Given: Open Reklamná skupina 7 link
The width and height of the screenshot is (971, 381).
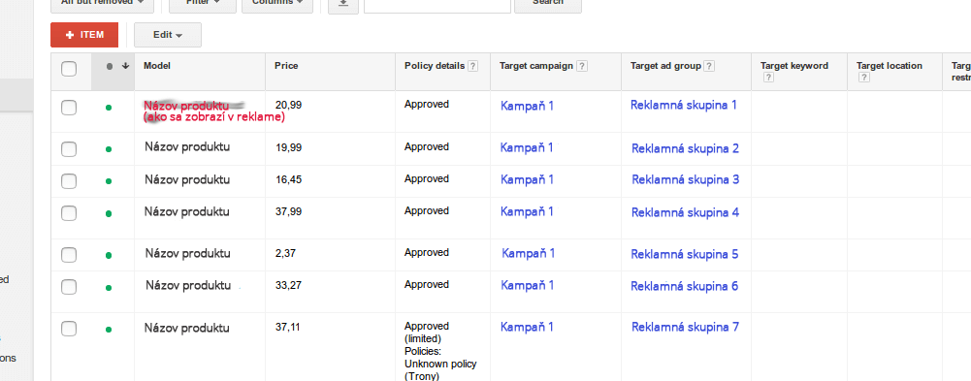Looking at the screenshot, I should (x=685, y=327).
